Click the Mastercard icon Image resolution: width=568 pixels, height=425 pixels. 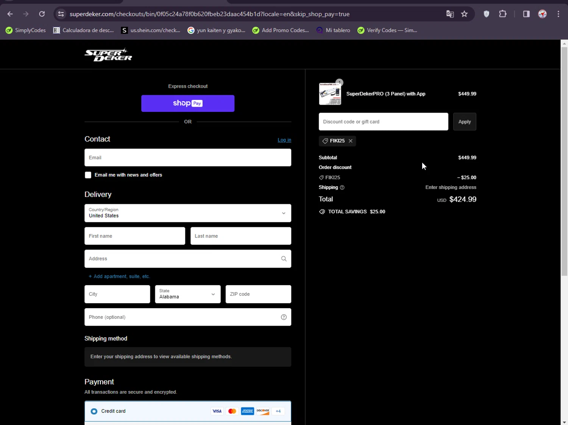pyautogui.click(x=232, y=411)
